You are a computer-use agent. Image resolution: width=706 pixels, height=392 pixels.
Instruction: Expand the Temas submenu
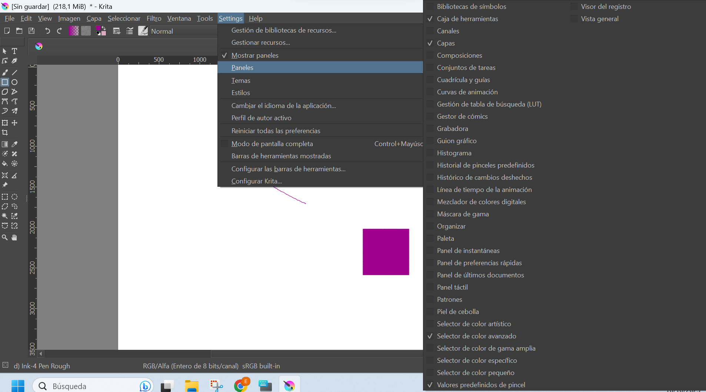[x=320, y=81]
